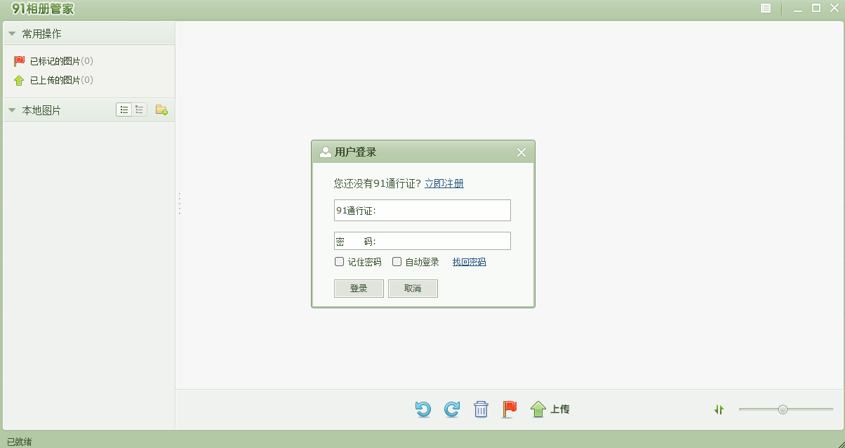
Task: Enable the 自动登录 checkbox
Action: [397, 261]
